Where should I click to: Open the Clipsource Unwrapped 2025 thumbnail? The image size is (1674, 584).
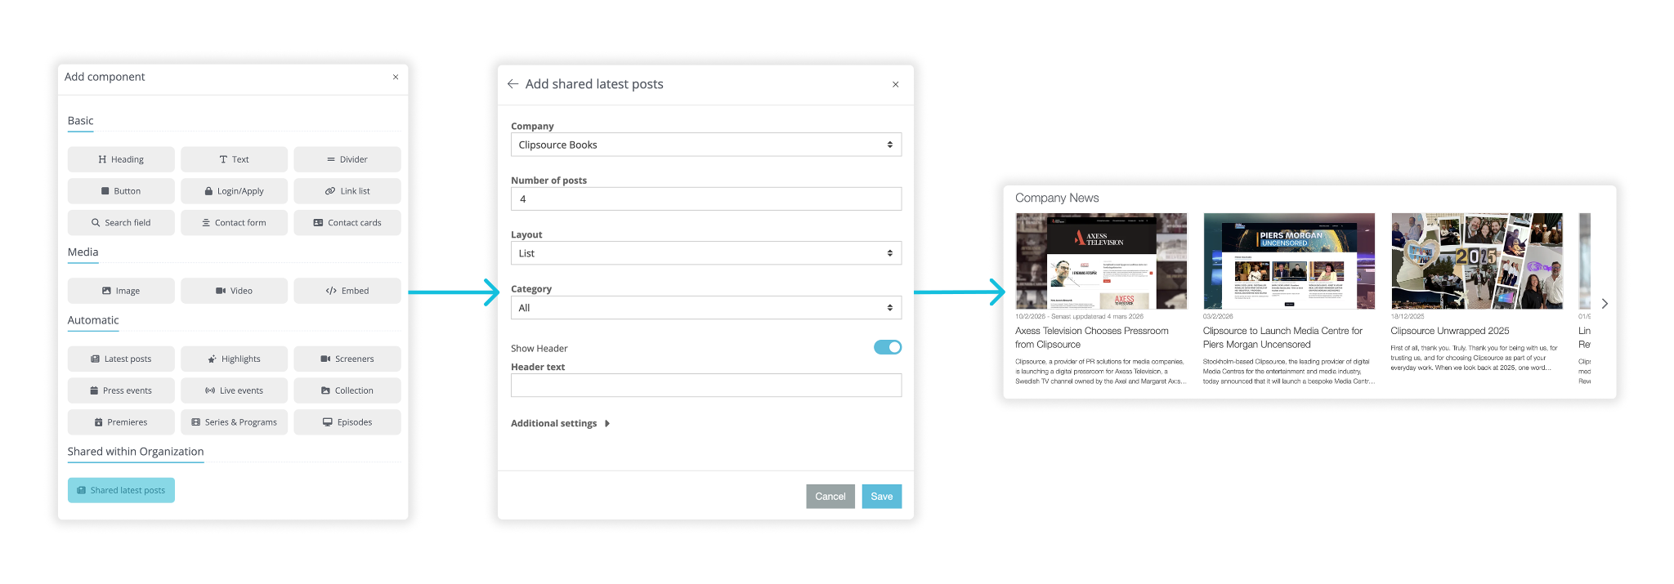(x=1476, y=261)
